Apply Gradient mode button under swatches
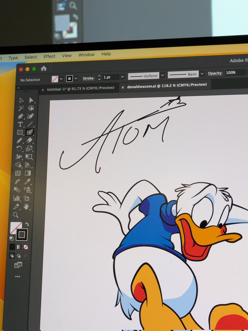This screenshot has width=248, height=331. 19,247
